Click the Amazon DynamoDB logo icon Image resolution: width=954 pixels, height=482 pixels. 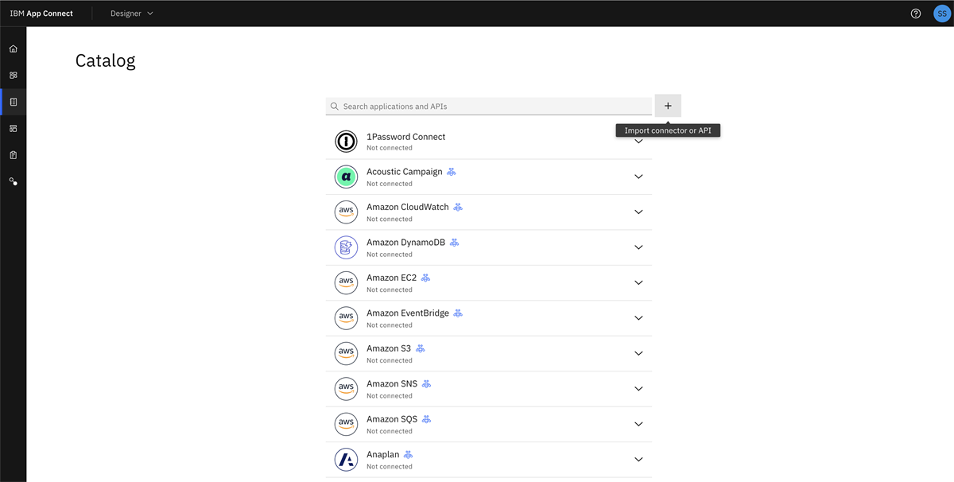[346, 247]
